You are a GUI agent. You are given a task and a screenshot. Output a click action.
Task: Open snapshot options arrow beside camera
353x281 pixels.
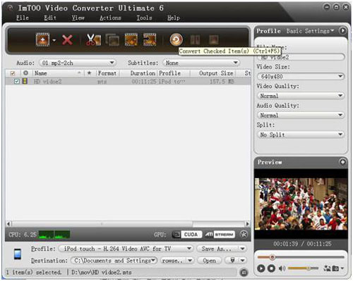pos(342,268)
